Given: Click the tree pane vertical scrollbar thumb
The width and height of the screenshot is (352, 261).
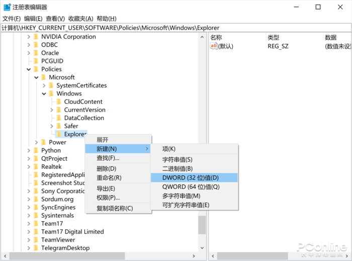Looking at the screenshot, I should [x=202, y=225].
